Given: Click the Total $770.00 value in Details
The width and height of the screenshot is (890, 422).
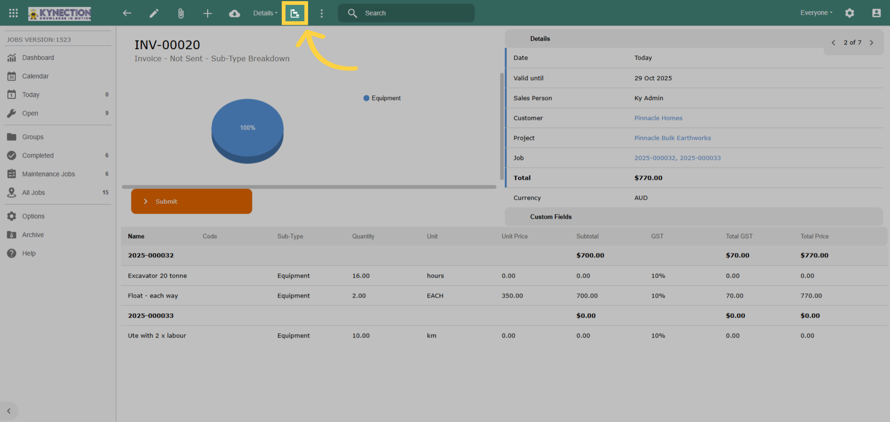Looking at the screenshot, I should [648, 178].
